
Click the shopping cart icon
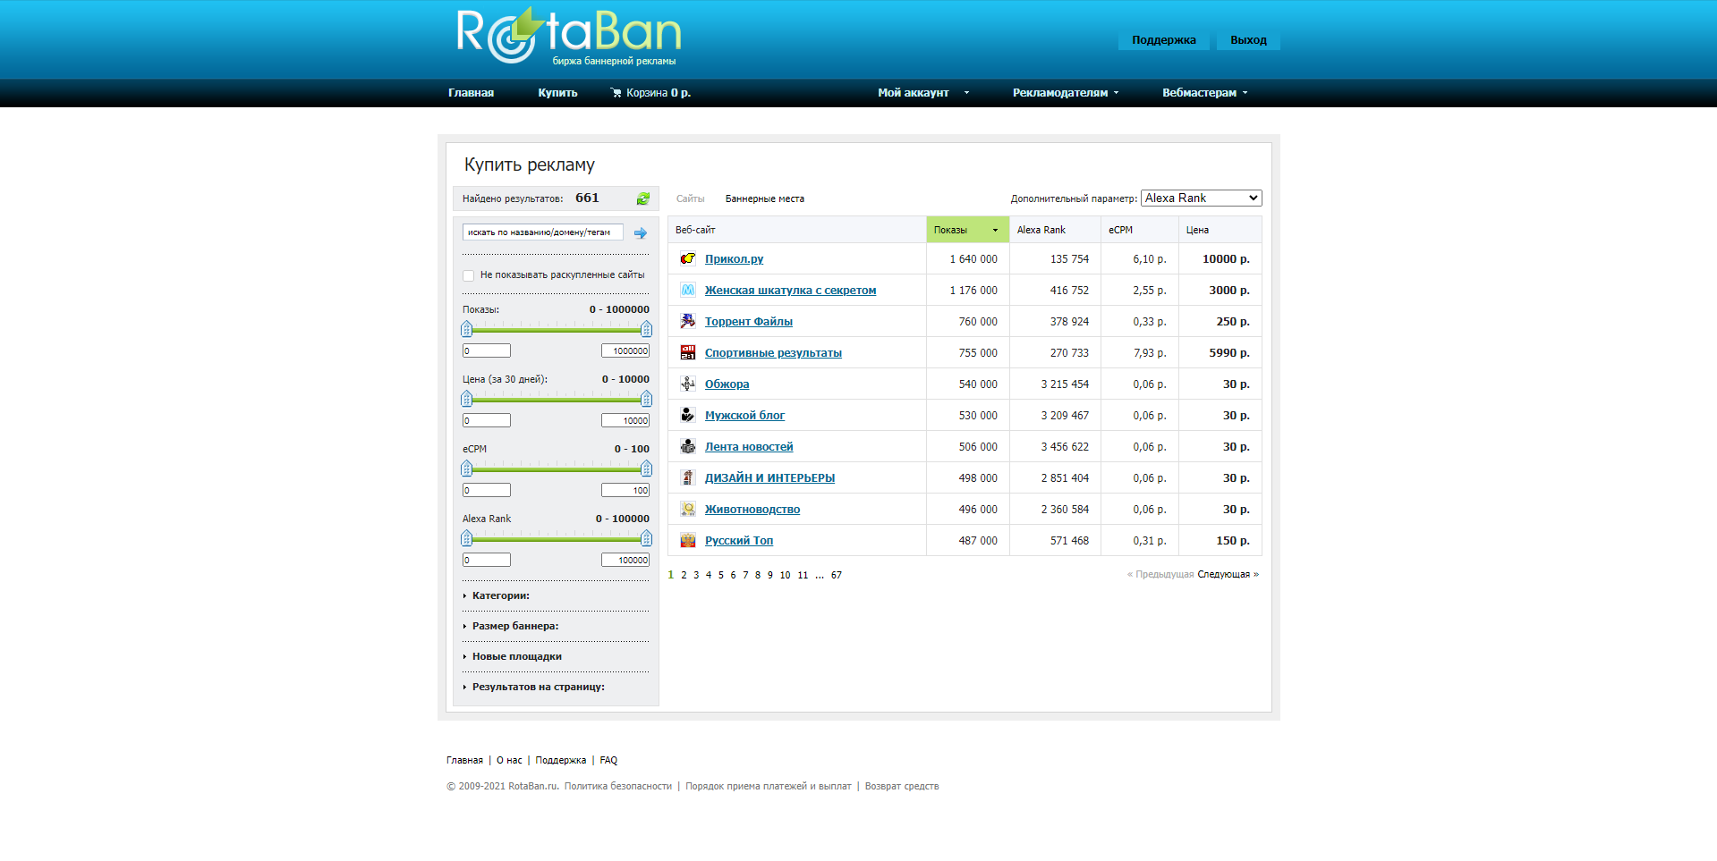[x=616, y=93]
